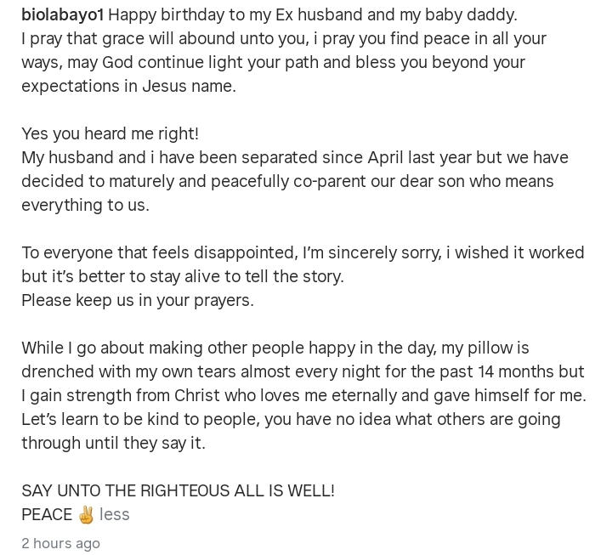
Task: Click the peace hand emoji
Action: tap(86, 514)
